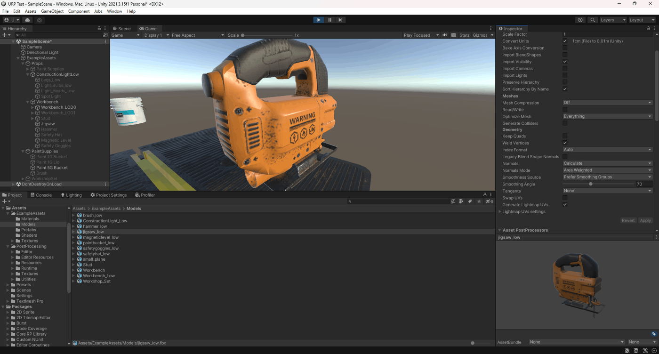
Task: Uncheck the Weld Vertices checkbox
Action: click(x=565, y=143)
